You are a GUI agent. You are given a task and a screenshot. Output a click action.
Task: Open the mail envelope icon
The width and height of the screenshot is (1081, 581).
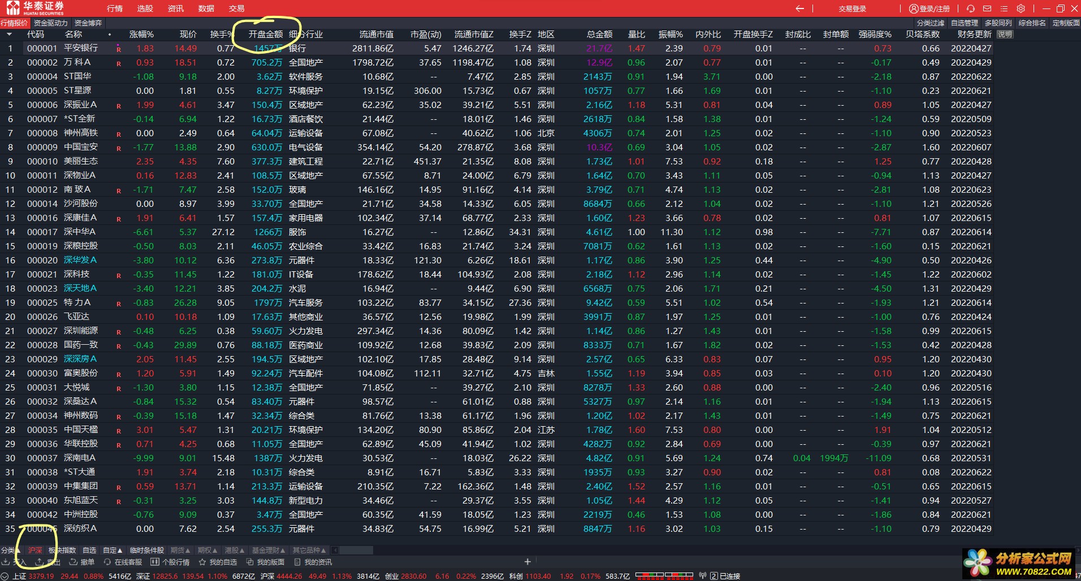tap(987, 8)
